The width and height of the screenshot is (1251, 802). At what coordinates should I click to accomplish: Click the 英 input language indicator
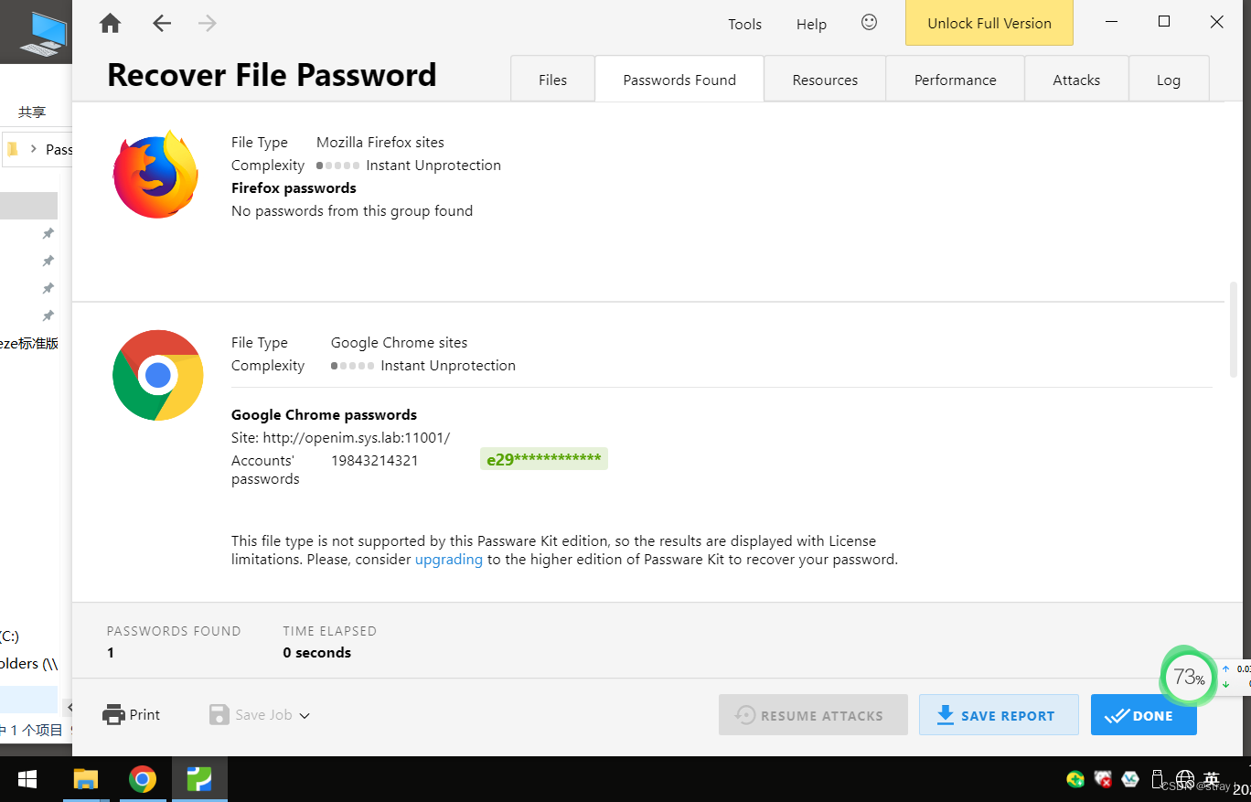coord(1212,779)
